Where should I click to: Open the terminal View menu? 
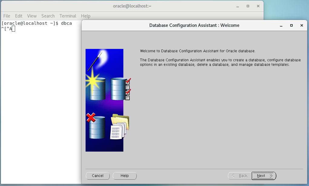pyautogui.click(x=32, y=16)
